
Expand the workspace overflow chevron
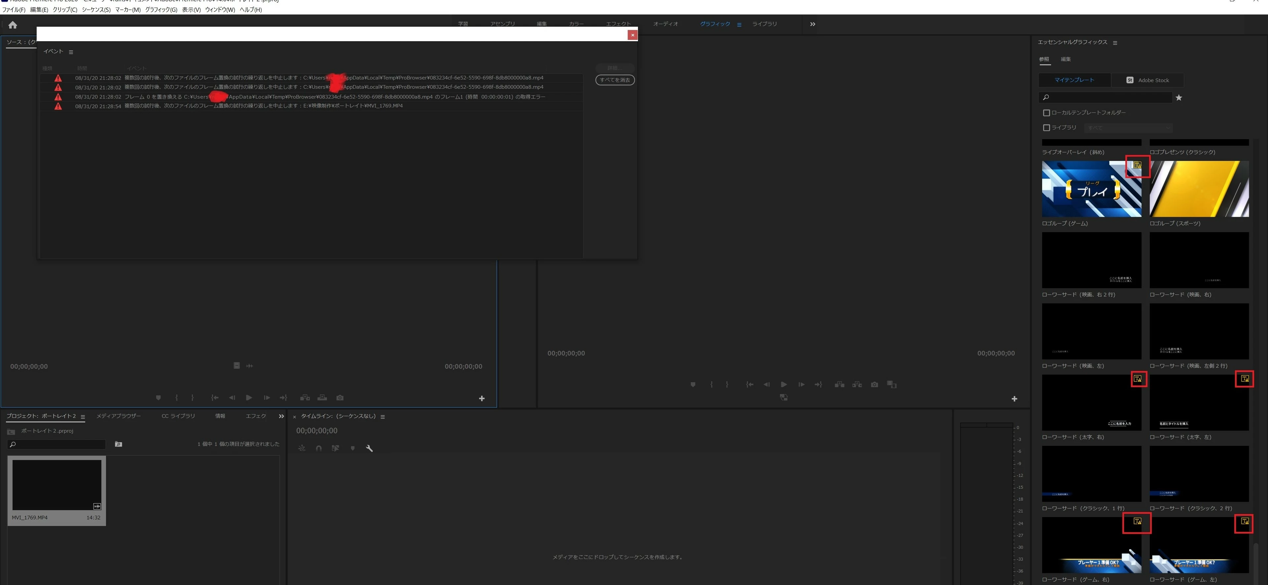(x=812, y=24)
